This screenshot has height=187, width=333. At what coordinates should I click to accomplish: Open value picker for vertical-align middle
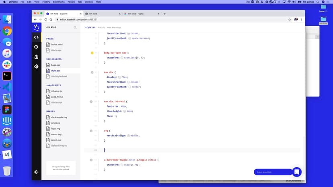pos(128,136)
